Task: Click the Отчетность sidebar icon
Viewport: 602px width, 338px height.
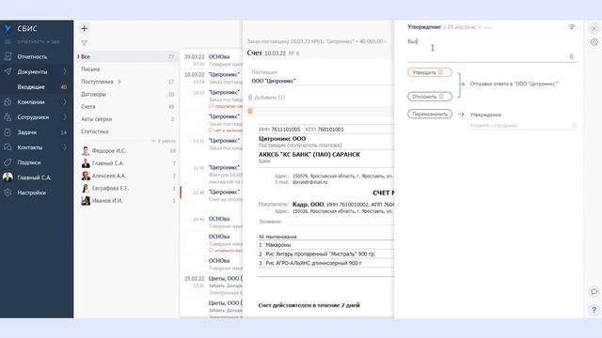Action: click(8, 56)
